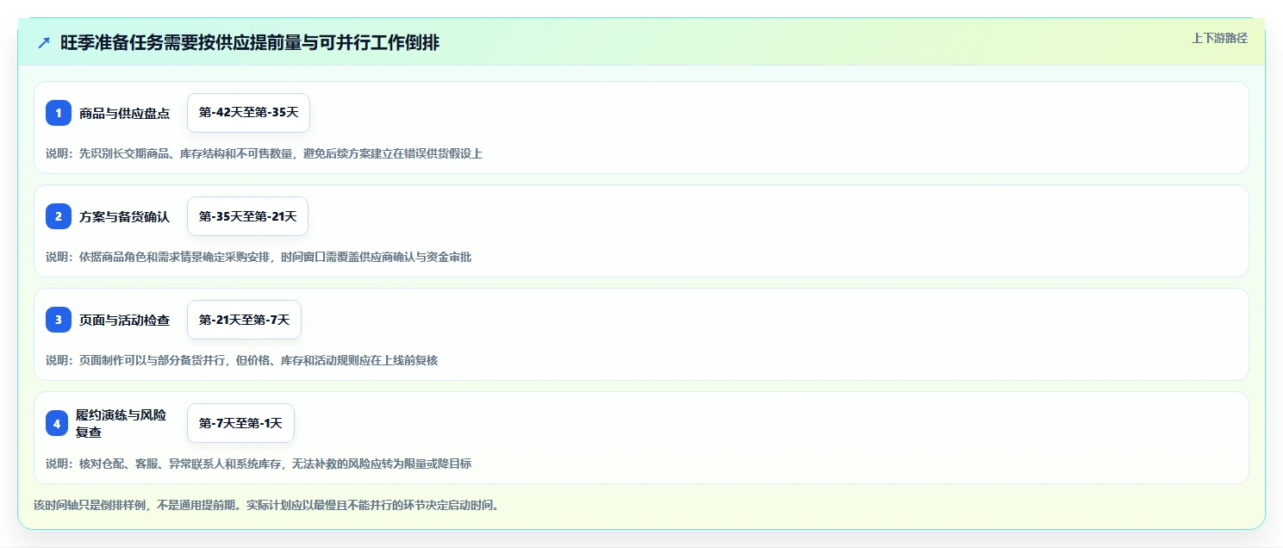Click the 上下游路径 label
This screenshot has height=548, width=1283.
click(1219, 38)
